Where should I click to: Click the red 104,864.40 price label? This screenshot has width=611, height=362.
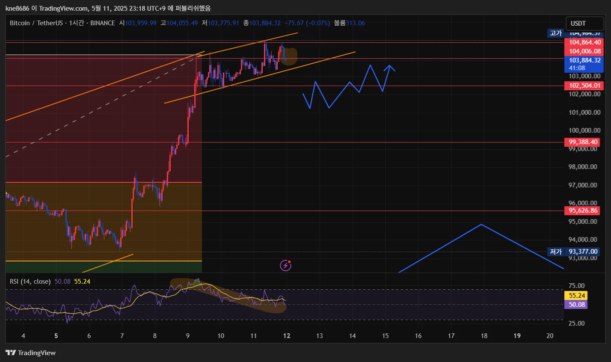[584, 42]
